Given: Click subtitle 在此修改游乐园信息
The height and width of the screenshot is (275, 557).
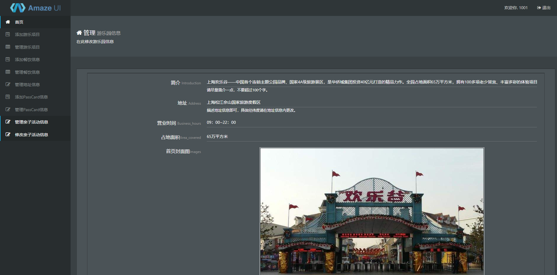Looking at the screenshot, I should pos(95,42).
